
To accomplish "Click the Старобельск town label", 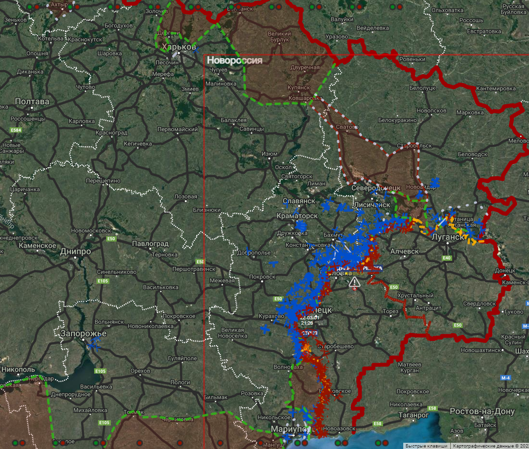I will pyautogui.click(x=414, y=146).
